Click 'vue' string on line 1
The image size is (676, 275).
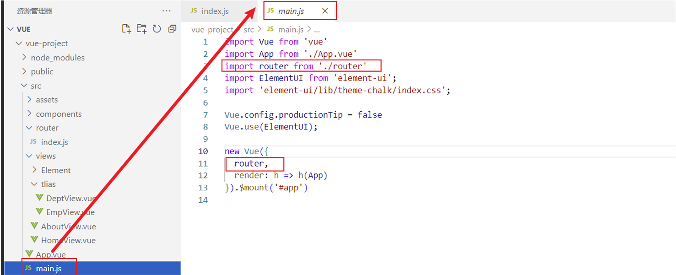tap(316, 42)
